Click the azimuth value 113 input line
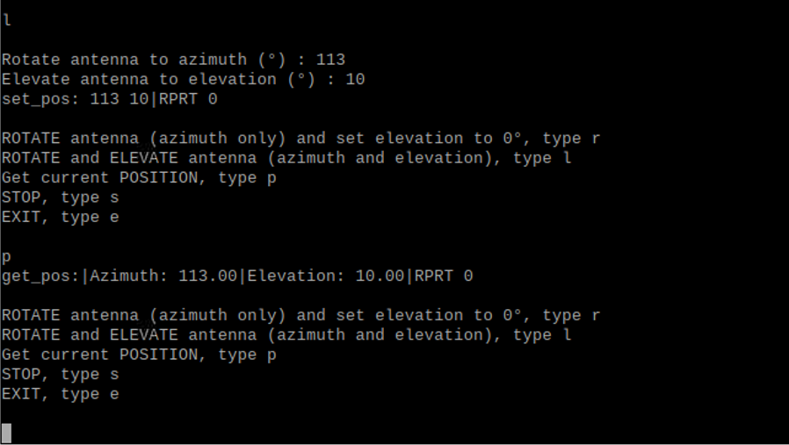Screen dimensions: 789x445 pyautogui.click(x=174, y=60)
